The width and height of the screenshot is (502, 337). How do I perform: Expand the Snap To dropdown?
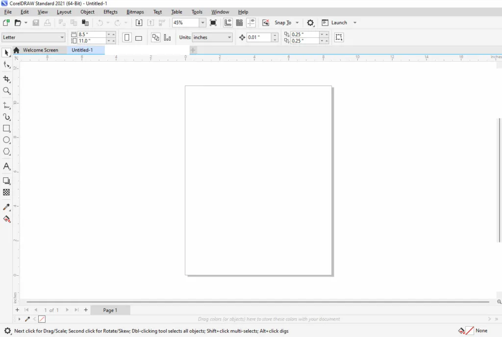pyautogui.click(x=297, y=23)
